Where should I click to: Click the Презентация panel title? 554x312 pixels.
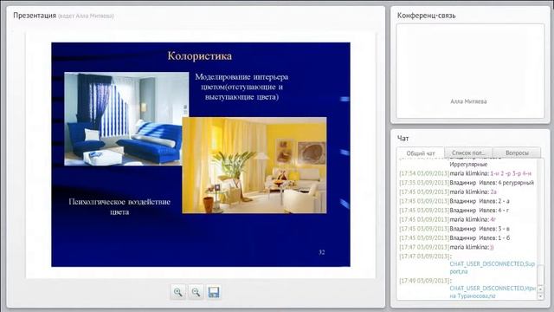[x=35, y=16]
